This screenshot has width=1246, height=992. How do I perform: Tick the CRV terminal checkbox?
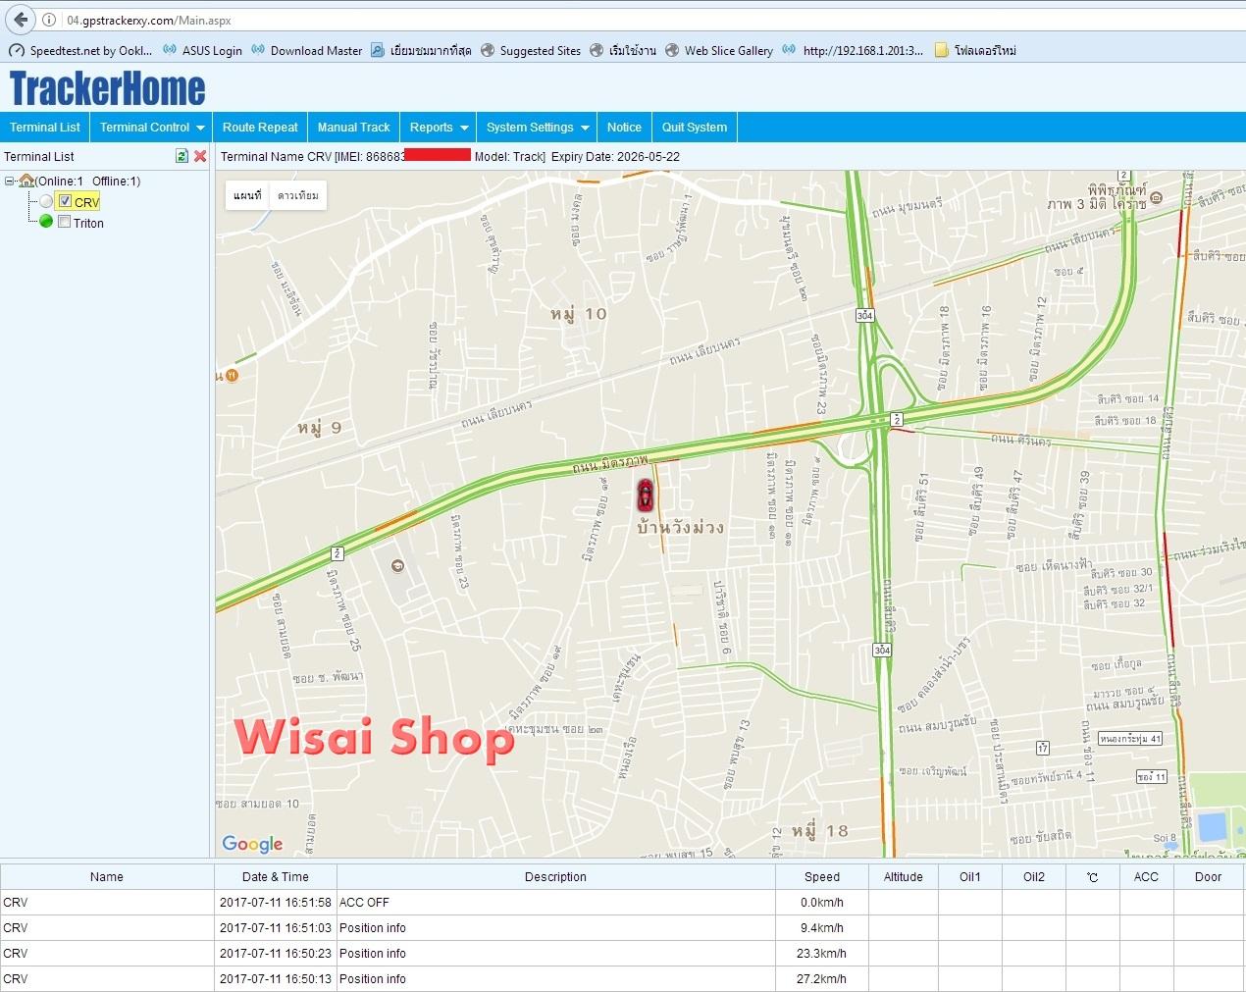[x=65, y=201]
